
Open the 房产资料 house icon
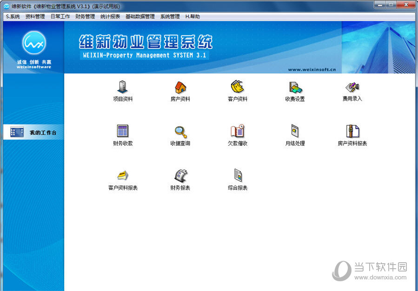point(180,87)
